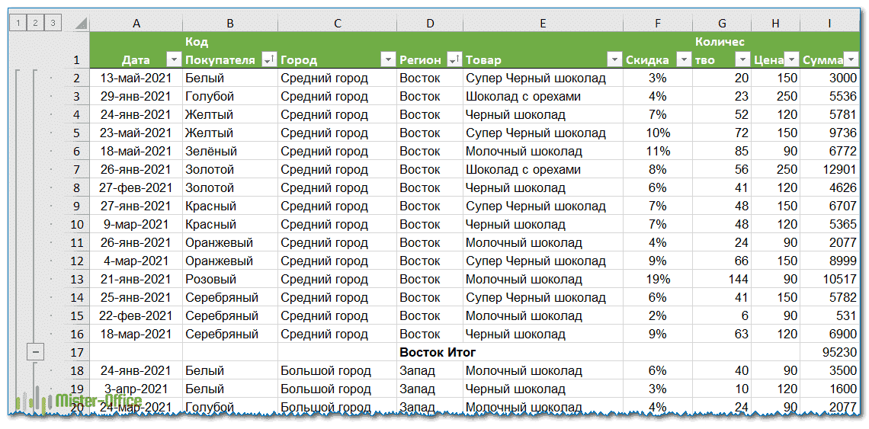The image size is (869, 429).
Task: Open the Товар column filter dropdown
Action: click(x=614, y=60)
